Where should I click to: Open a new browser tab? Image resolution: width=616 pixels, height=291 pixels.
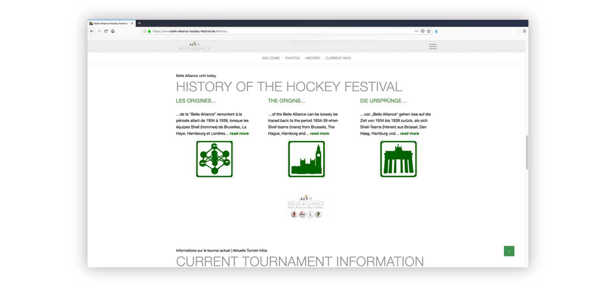click(x=139, y=23)
